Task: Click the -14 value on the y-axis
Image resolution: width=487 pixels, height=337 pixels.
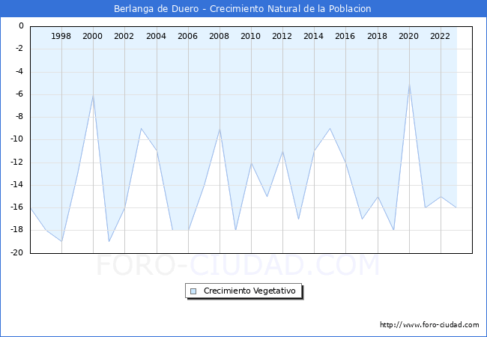Action: pyautogui.click(x=17, y=185)
